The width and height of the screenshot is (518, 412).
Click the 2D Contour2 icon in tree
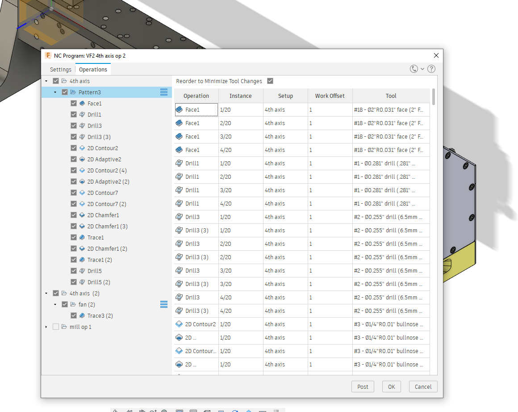pyautogui.click(x=82, y=148)
